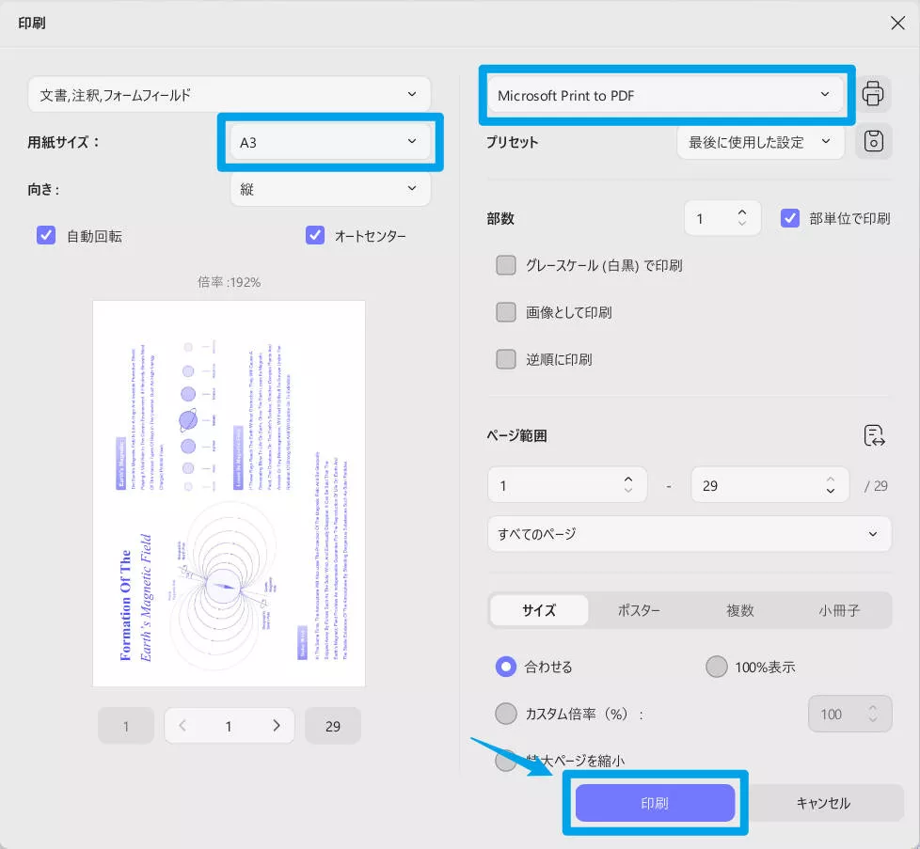Enable 逆順に印刷 printing

click(505, 359)
